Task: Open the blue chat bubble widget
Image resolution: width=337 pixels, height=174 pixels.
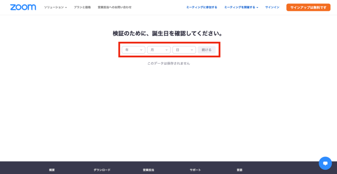Action: [x=325, y=163]
